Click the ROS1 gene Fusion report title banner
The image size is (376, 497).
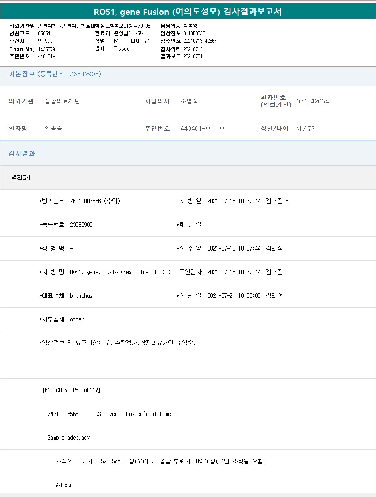tap(188, 12)
